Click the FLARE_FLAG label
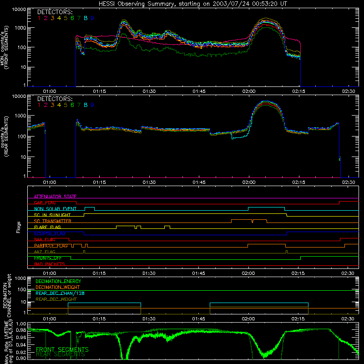This screenshot has width=364, height=364. pyautogui.click(x=47, y=227)
